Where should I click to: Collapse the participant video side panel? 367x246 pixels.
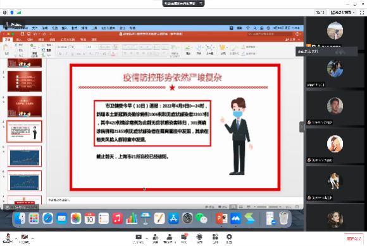click(302, 127)
